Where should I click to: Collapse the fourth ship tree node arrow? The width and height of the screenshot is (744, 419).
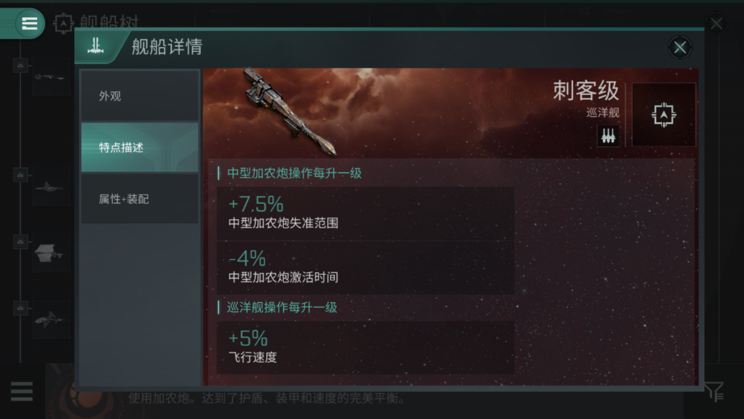(x=21, y=308)
